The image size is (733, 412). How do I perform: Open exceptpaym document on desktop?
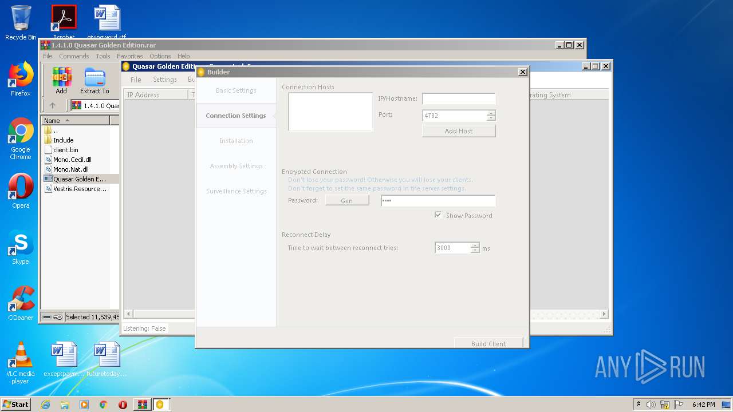(64, 359)
